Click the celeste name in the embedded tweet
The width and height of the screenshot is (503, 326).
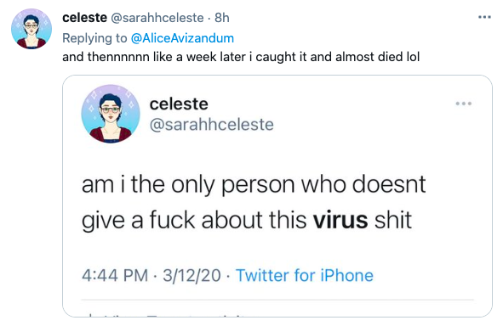(179, 104)
